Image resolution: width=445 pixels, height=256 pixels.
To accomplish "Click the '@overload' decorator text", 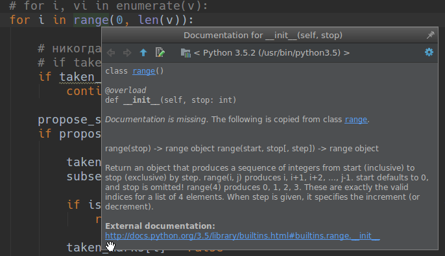I will click(x=125, y=91).
